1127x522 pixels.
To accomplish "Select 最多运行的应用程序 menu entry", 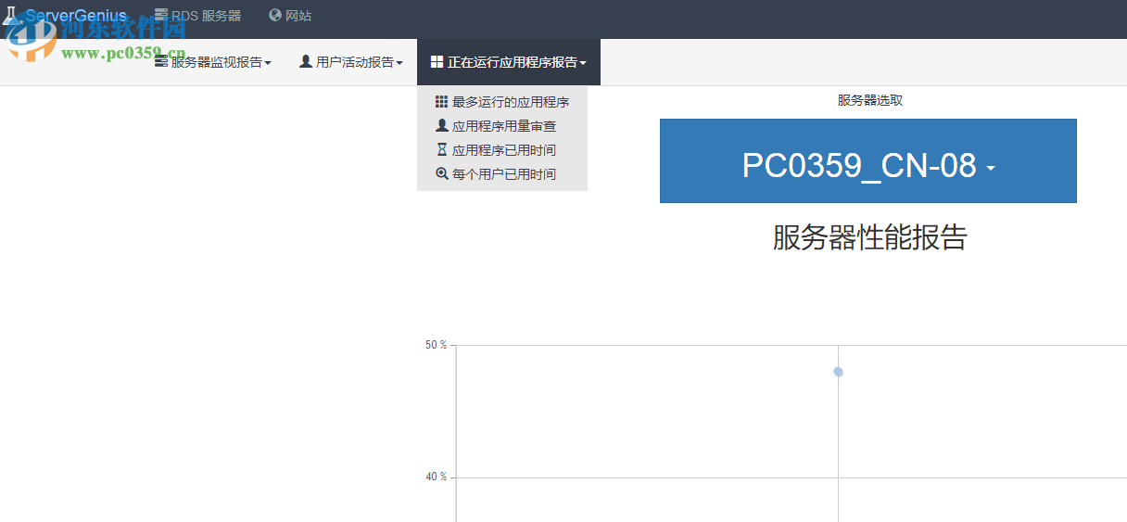I will pos(502,102).
